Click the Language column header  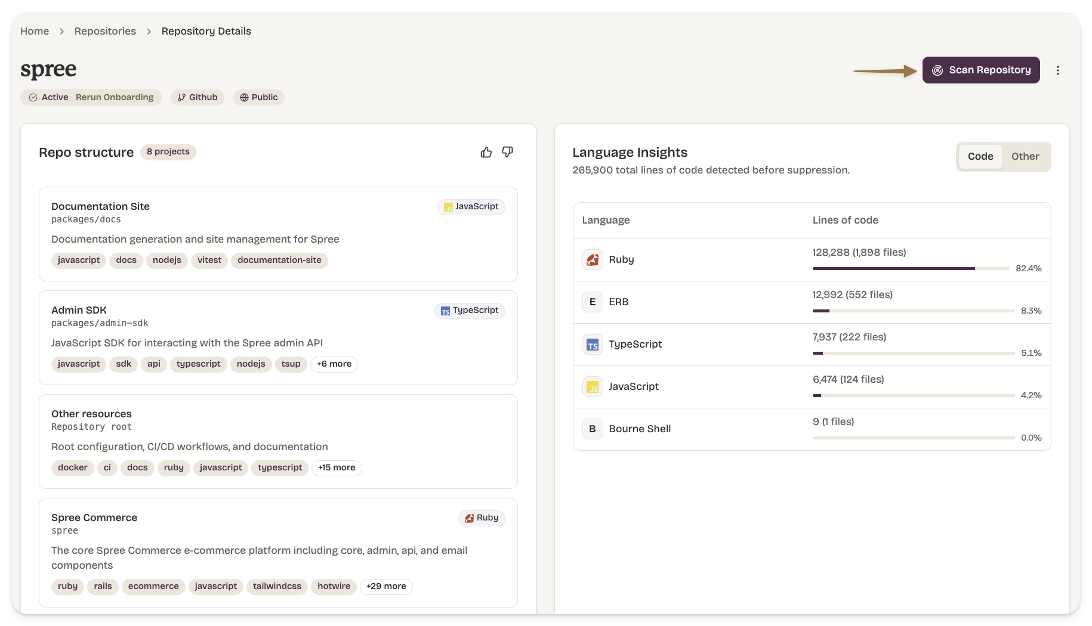pos(606,221)
